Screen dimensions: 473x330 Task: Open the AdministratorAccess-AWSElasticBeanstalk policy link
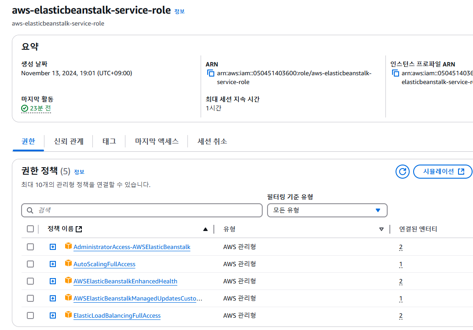click(132, 247)
